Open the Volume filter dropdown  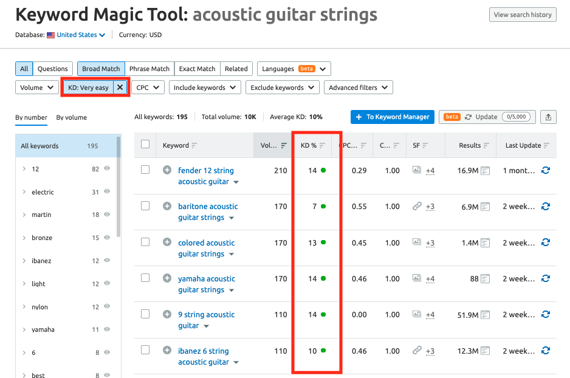click(36, 88)
